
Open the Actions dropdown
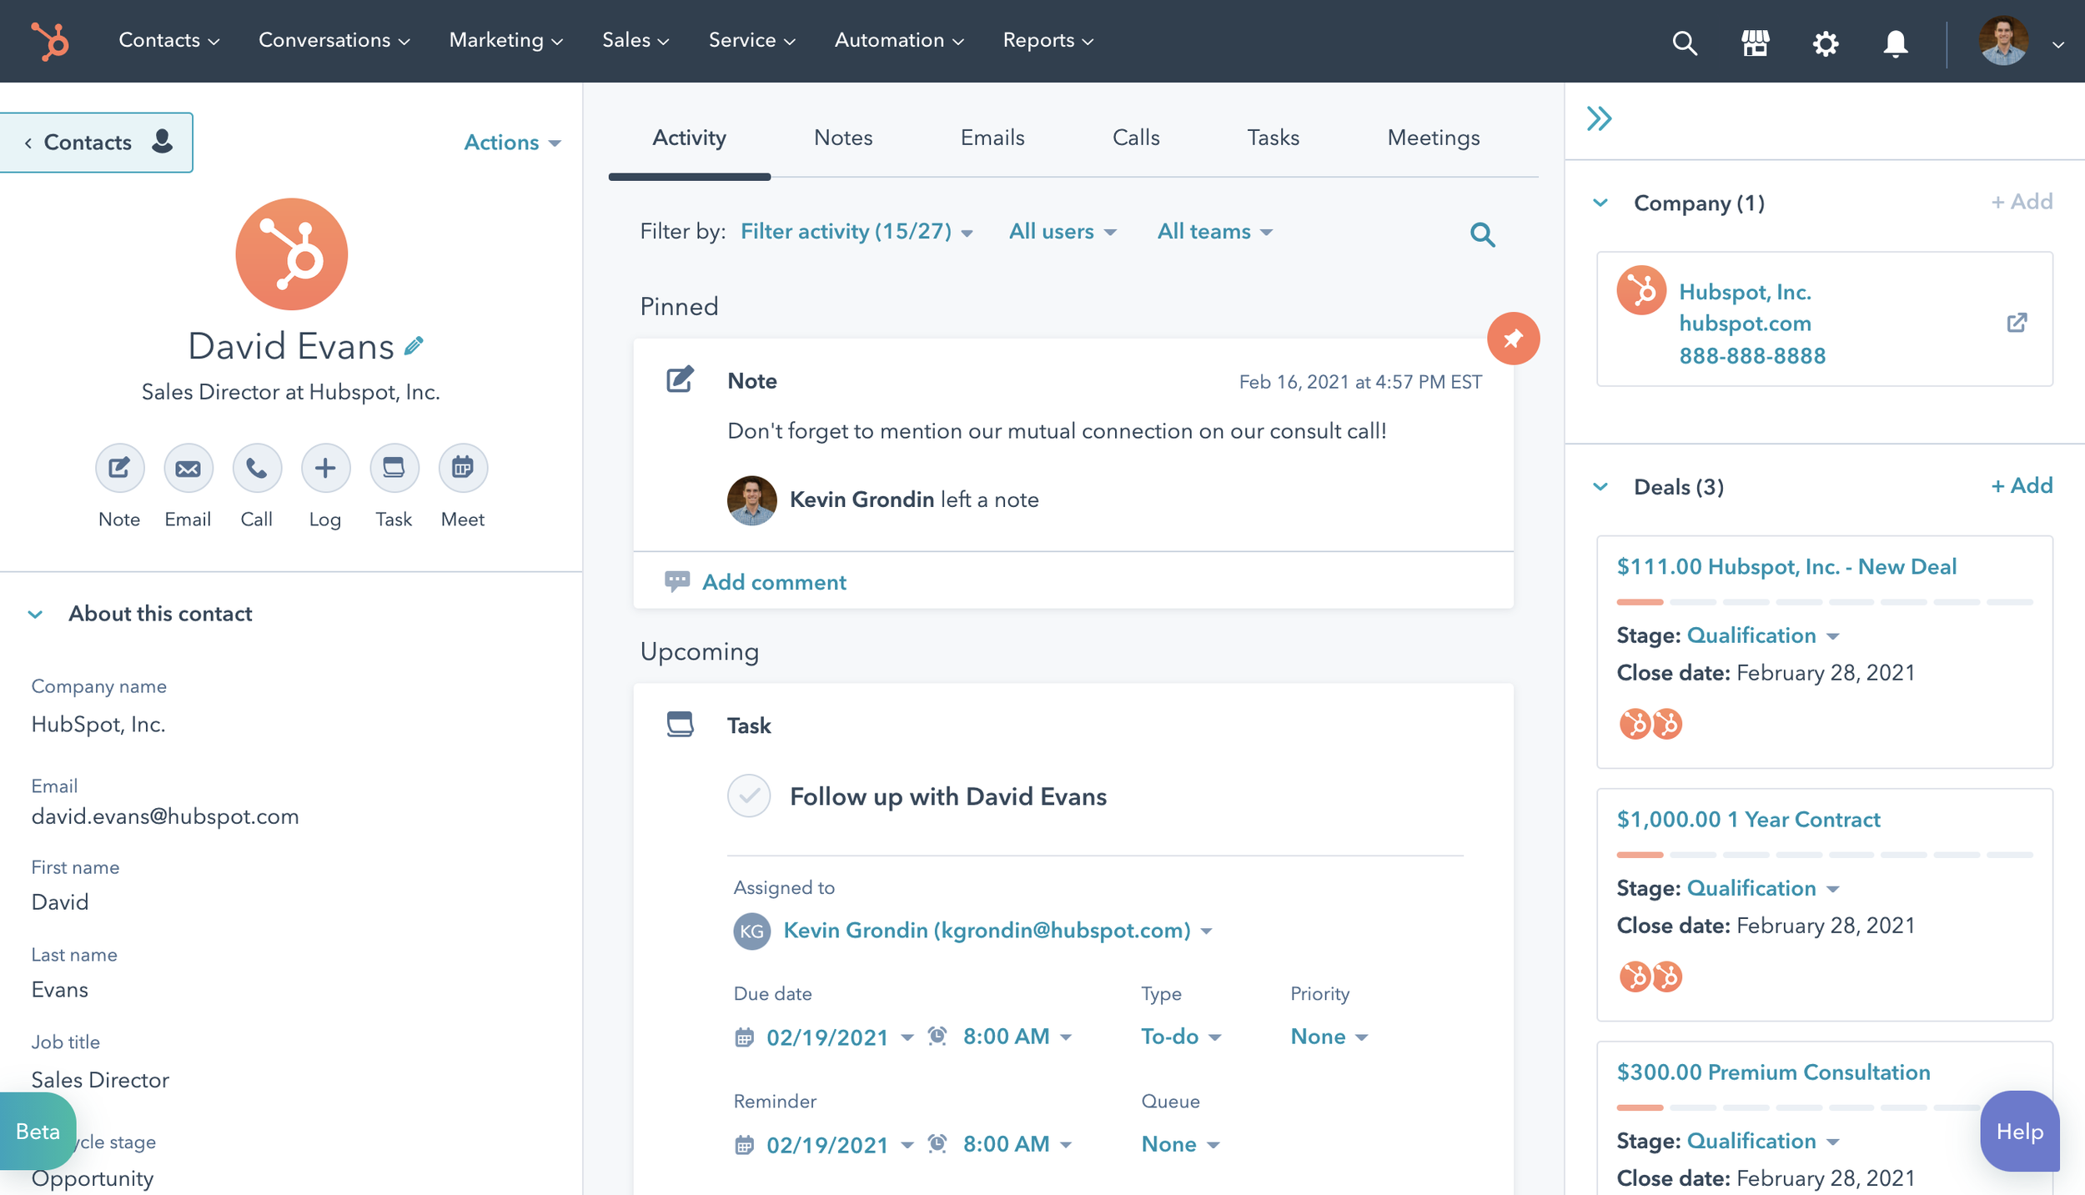coord(511,143)
